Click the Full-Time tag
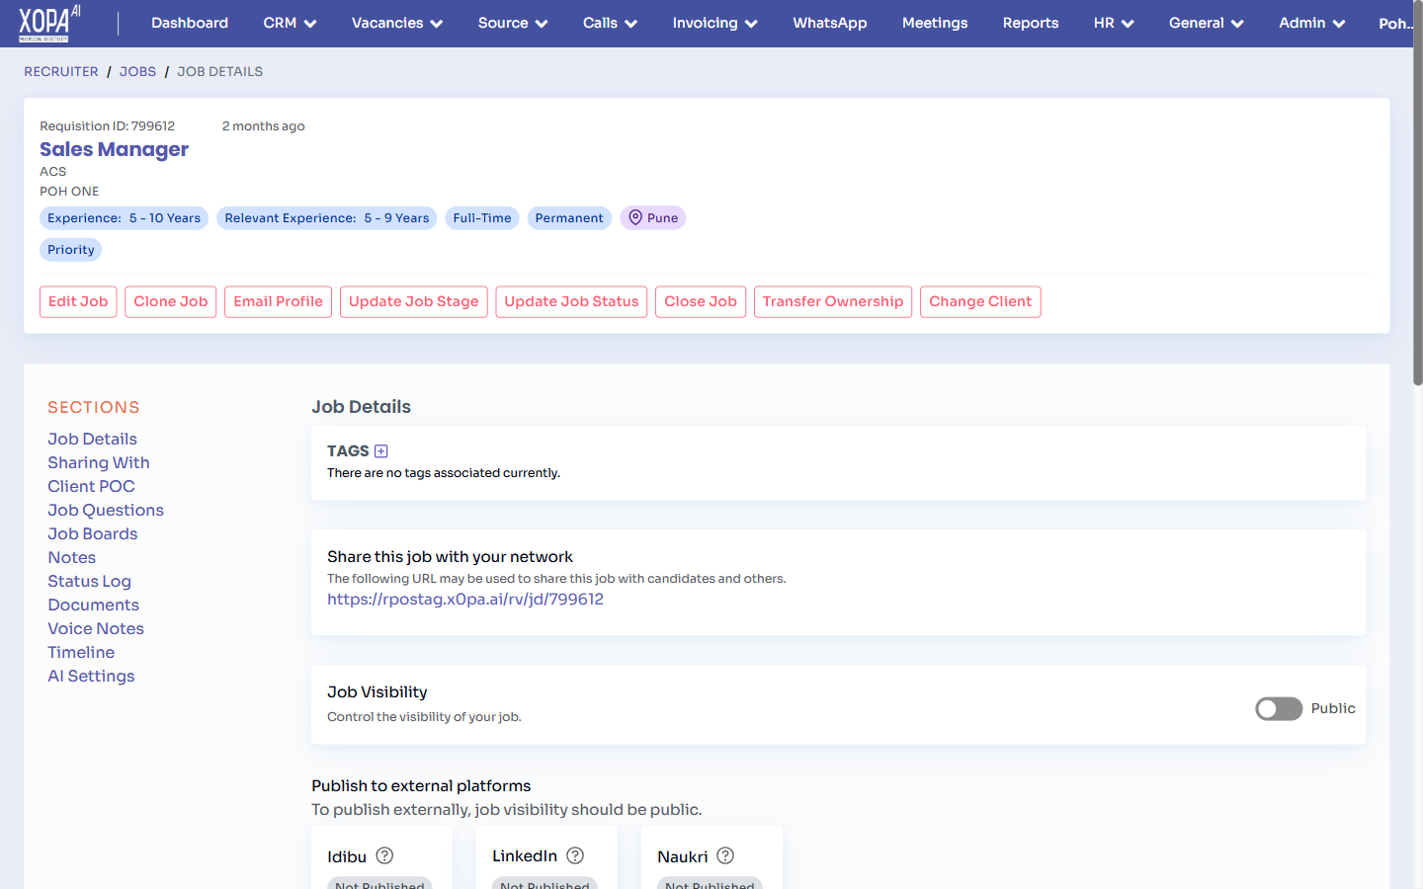1423x889 pixels. click(482, 218)
